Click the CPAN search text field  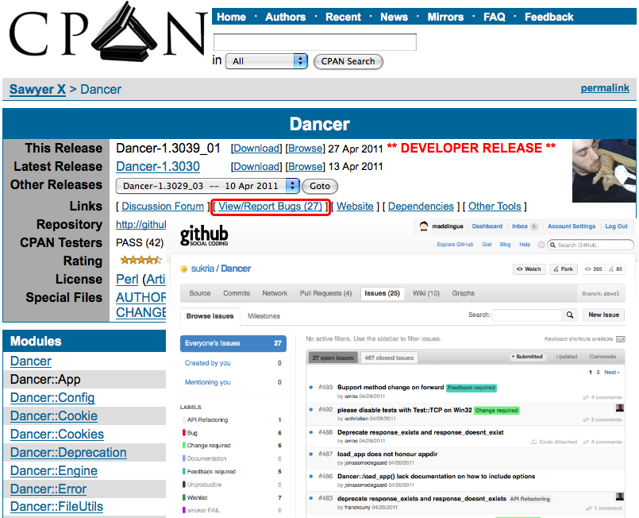click(x=315, y=42)
